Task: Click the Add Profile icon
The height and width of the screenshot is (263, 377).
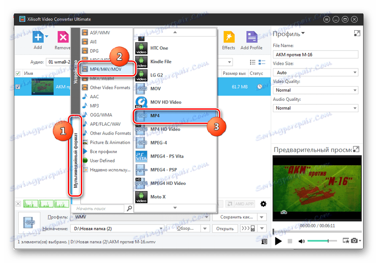Action: click(x=251, y=38)
